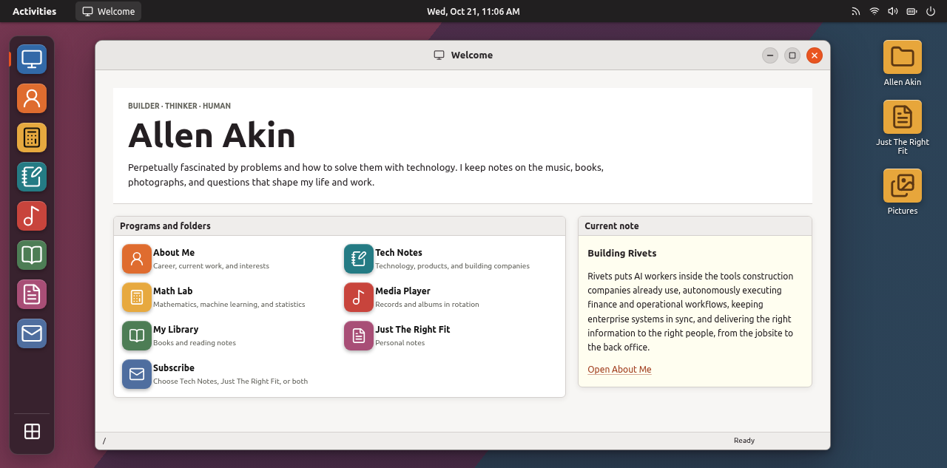Viewport: 947px width, 468px height.
Task: Click the 'Records and albums in rotation' description
Action: tap(427, 305)
